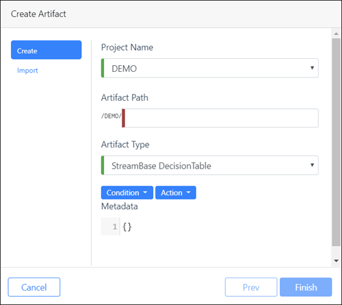This screenshot has width=342, height=305.
Task: Click the /DEMO/ path prefix text
Action: pyautogui.click(x=111, y=116)
